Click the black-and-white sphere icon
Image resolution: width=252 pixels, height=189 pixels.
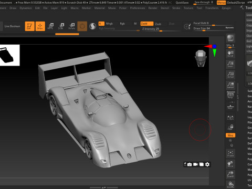(92, 26)
